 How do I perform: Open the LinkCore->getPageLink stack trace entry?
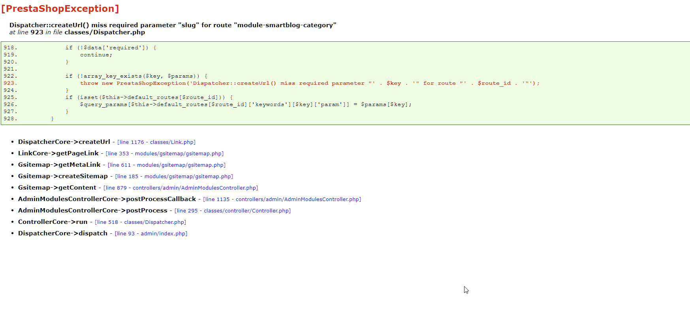coord(58,153)
